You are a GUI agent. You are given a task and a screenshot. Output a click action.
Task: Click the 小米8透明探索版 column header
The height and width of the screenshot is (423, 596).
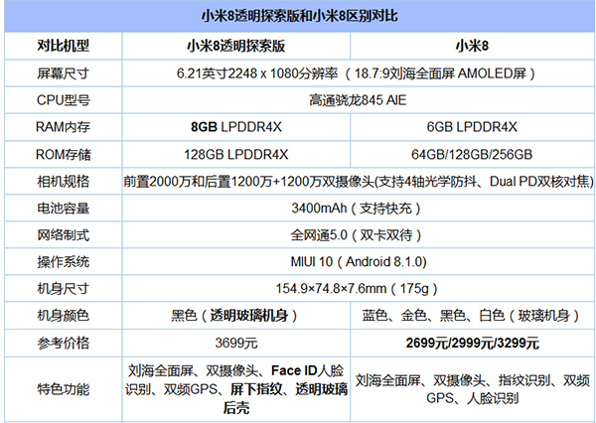235,46
